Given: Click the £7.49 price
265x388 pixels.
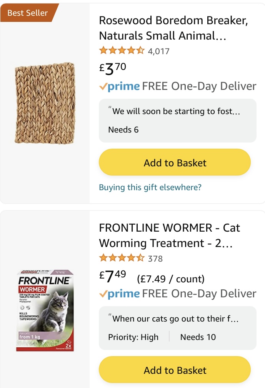Looking at the screenshot, I should (113, 277).
